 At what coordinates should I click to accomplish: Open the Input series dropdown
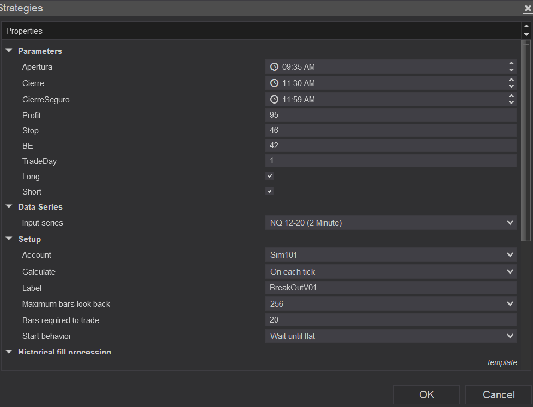(x=390, y=222)
